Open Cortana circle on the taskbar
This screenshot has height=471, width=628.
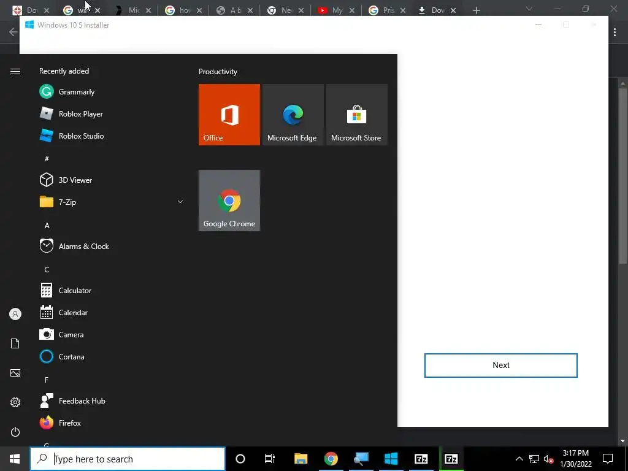pos(240,459)
